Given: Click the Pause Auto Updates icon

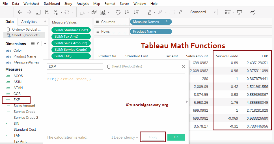Looking at the screenshot, I should [x=56, y=12].
